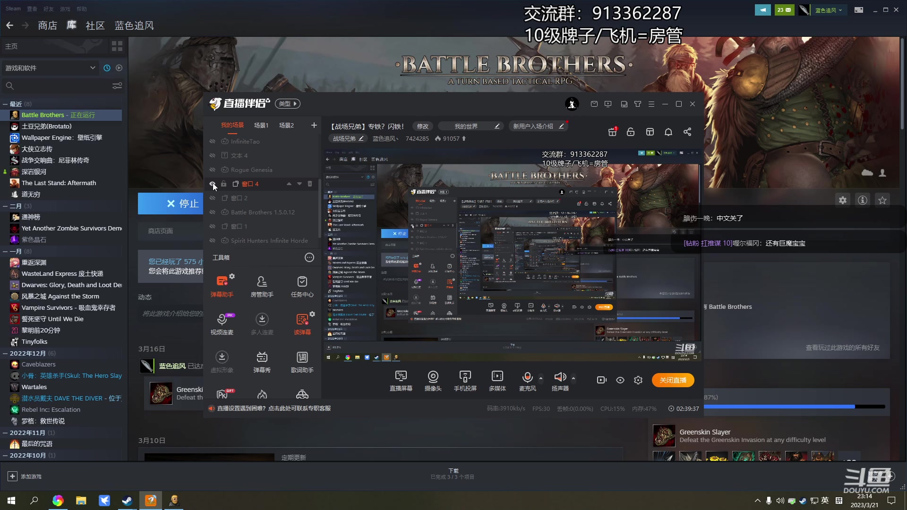Open Steam 好友 menu
This screenshot has width=907, height=510.
point(49,9)
